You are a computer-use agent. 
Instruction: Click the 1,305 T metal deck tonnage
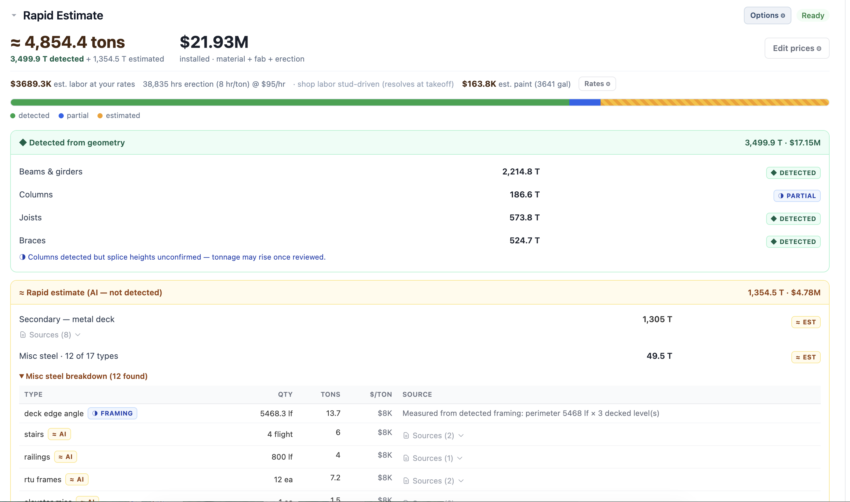(x=657, y=320)
